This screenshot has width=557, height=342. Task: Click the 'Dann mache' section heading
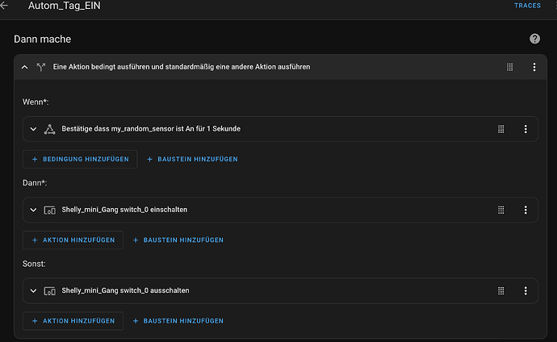click(x=42, y=39)
